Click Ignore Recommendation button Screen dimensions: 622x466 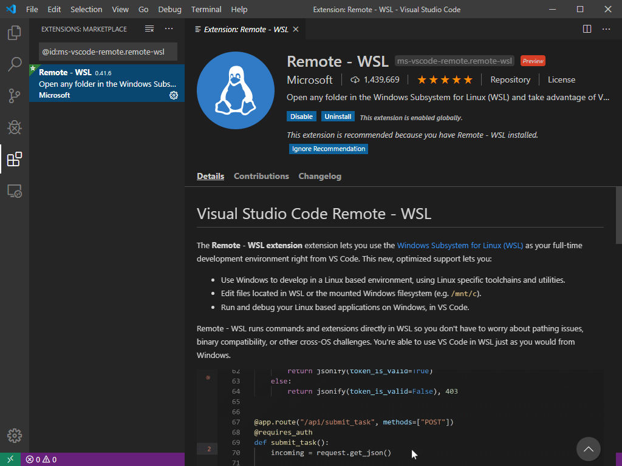pyautogui.click(x=329, y=149)
